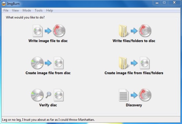Click the Write files/folders to disc icon

135,31
